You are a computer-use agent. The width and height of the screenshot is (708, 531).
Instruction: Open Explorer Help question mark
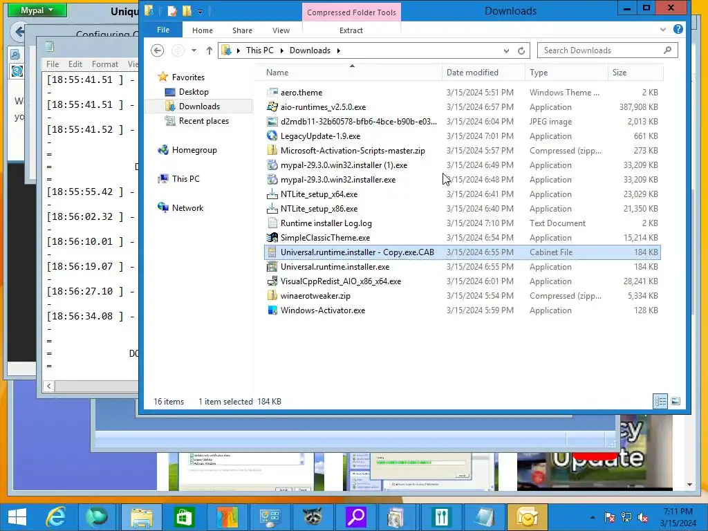678,29
